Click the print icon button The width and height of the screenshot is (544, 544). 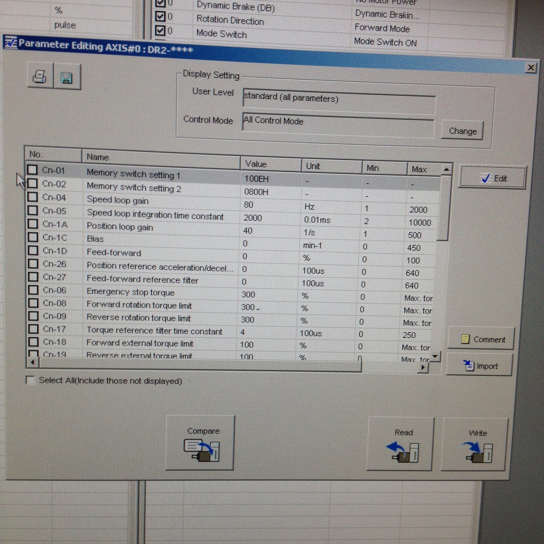pos(40,76)
